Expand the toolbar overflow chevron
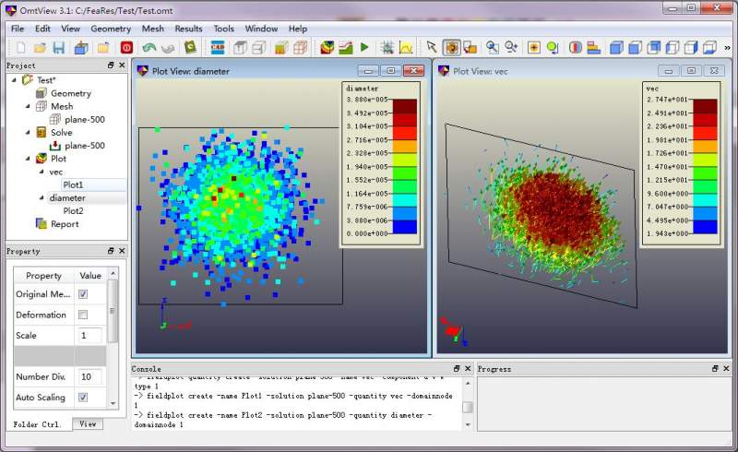This screenshot has width=738, height=452. click(729, 47)
